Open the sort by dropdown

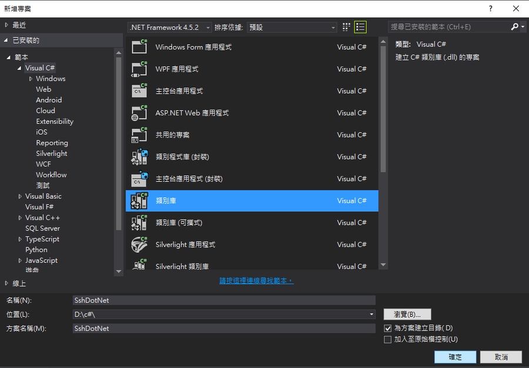(x=292, y=27)
